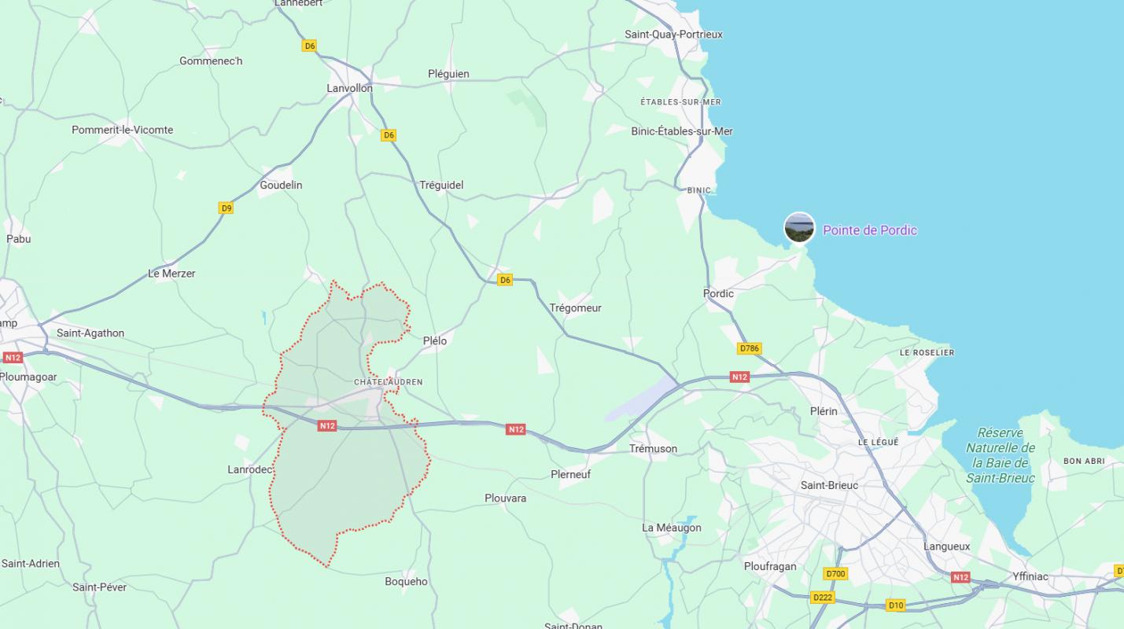Click the Trémuson town label

pos(653,449)
